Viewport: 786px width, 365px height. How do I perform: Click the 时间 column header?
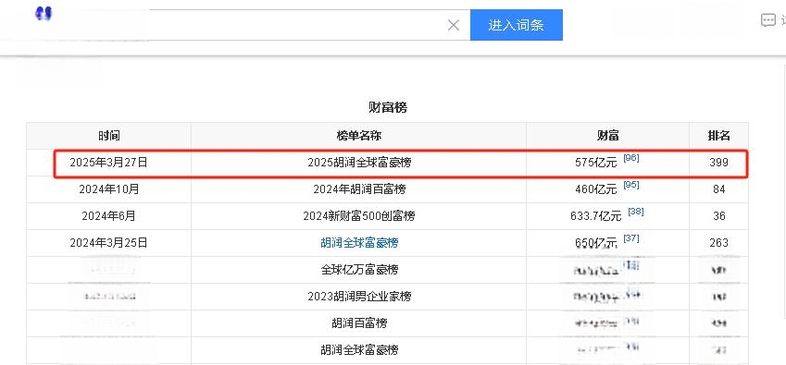108,136
